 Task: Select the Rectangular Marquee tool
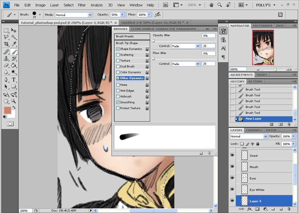[x=6, y=30]
